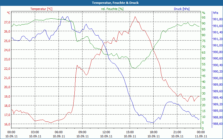This screenshot has width=223, height=139.
Task: Click the 991,60 pressure axis value
Action: [x=218, y=26]
